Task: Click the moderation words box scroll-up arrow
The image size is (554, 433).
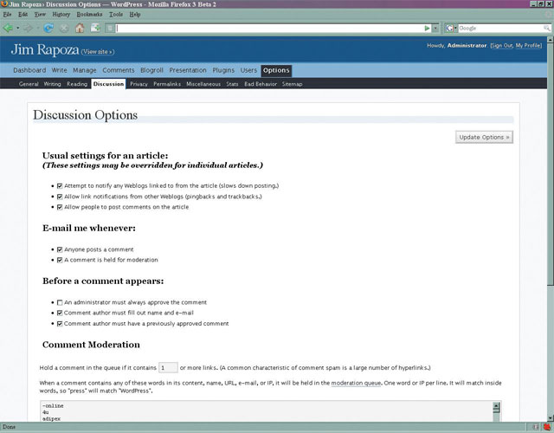Action: (x=496, y=406)
